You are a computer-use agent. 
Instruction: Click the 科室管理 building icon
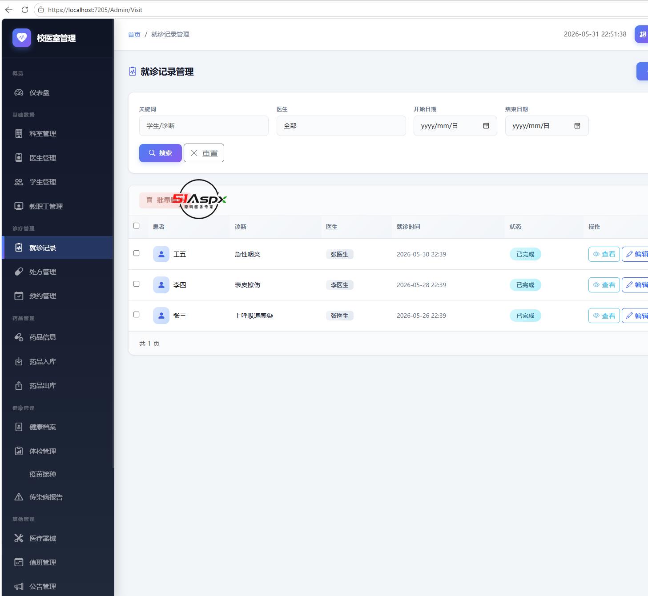[19, 133]
